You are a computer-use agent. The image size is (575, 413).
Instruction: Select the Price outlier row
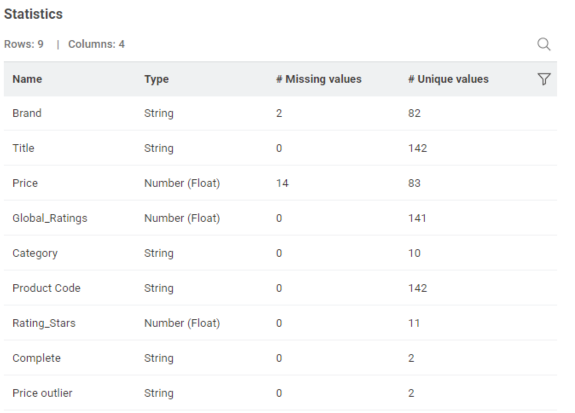pos(42,393)
